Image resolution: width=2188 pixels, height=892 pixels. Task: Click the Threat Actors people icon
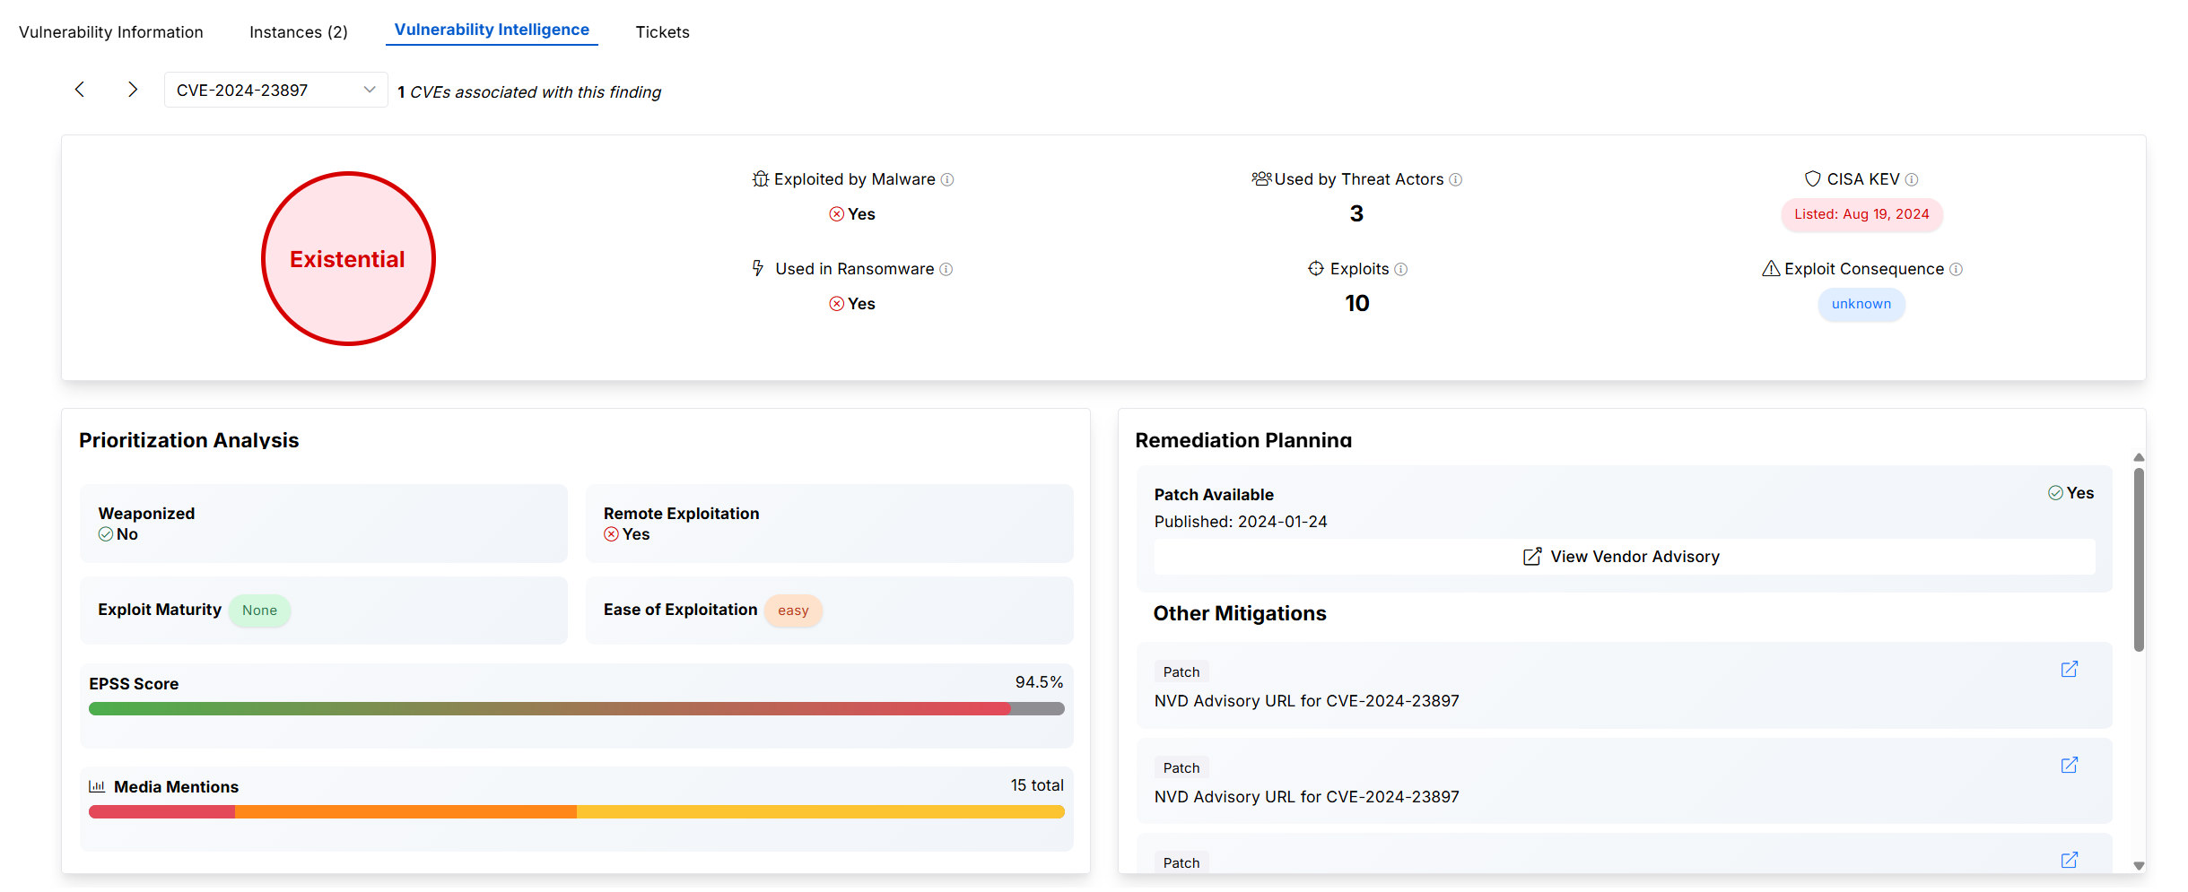point(1262,179)
